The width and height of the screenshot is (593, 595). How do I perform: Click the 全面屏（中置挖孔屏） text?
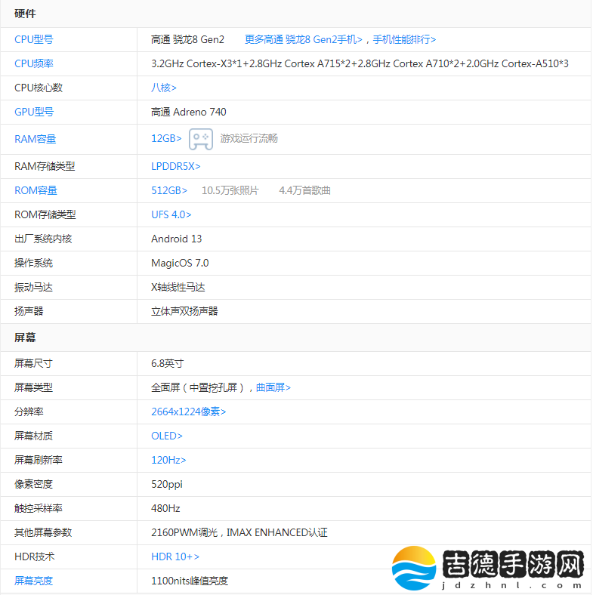198,387
